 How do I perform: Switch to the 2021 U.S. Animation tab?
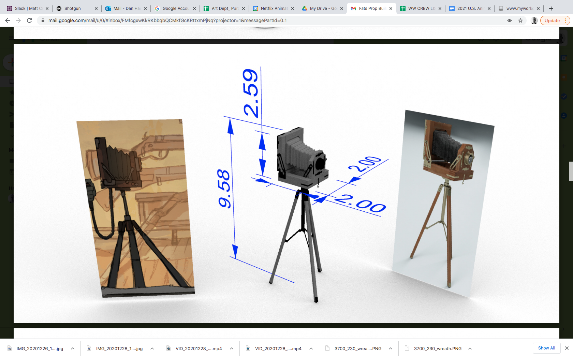(x=470, y=9)
